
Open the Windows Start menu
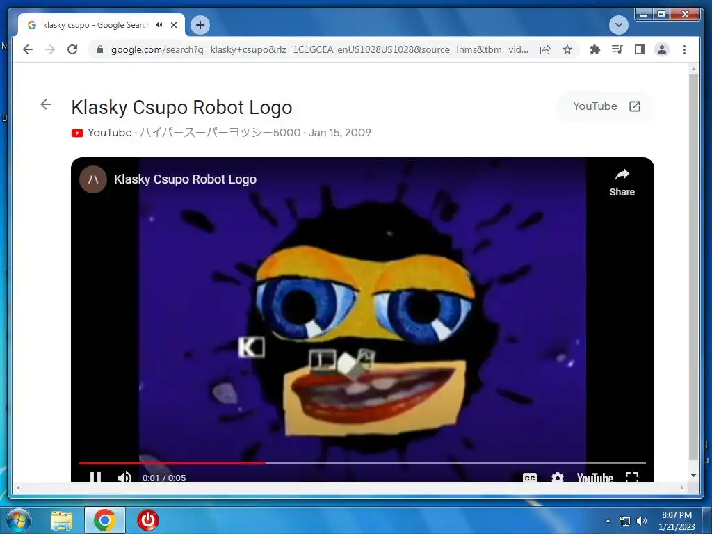(19, 521)
